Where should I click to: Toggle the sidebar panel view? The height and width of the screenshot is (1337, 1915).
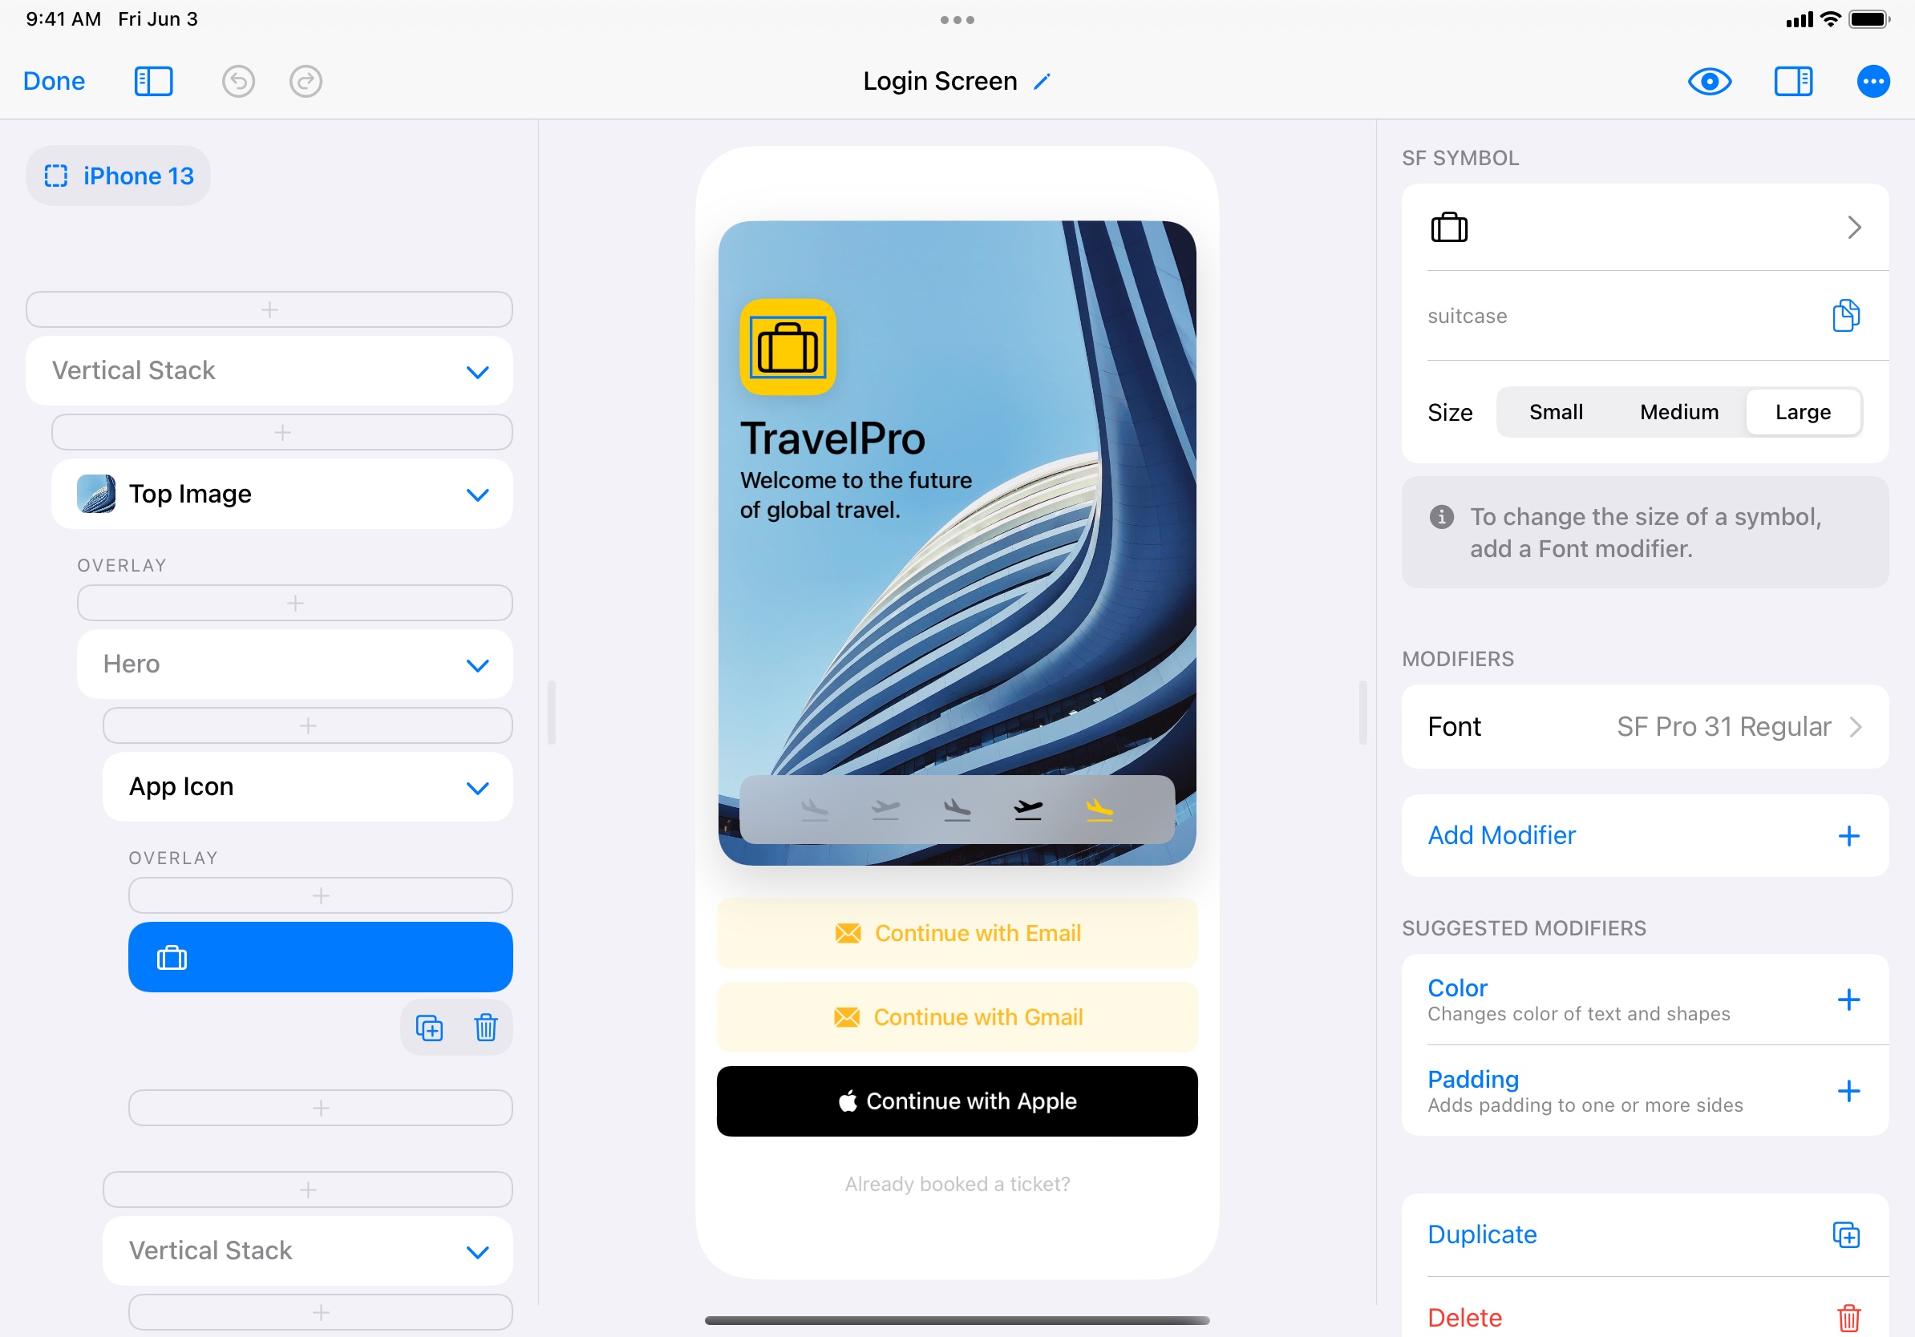153,80
